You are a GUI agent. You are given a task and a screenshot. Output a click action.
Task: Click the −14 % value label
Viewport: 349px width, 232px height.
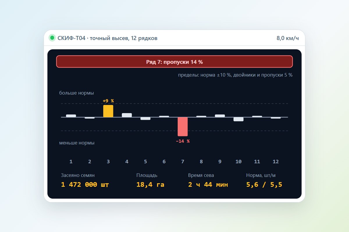183,141
